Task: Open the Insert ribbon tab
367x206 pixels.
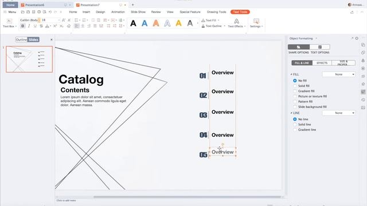Action: click(x=86, y=12)
